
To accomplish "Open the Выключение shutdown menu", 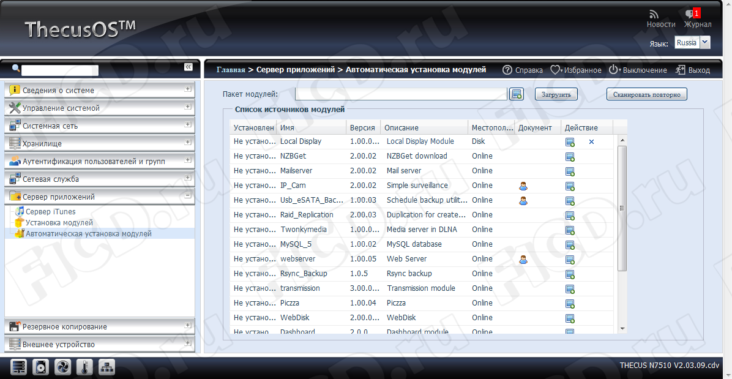I will coord(638,70).
